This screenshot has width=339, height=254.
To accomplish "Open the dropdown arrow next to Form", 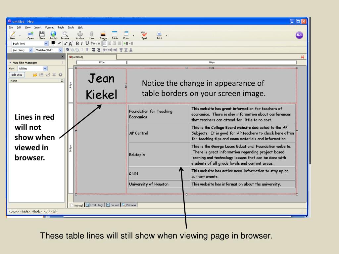I will pyautogui.click(x=133, y=35).
